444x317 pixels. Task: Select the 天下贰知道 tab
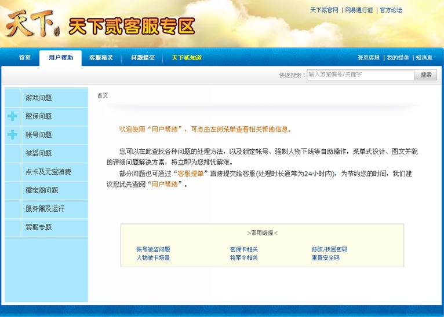point(187,58)
